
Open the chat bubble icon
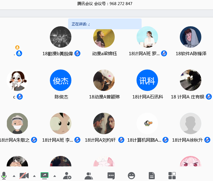point(111,176)
